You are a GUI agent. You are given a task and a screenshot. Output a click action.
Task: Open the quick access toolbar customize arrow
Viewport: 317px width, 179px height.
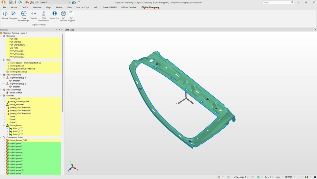point(79,2)
